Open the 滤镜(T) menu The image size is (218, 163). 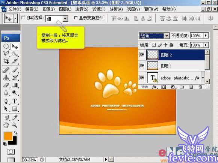(99, 9)
